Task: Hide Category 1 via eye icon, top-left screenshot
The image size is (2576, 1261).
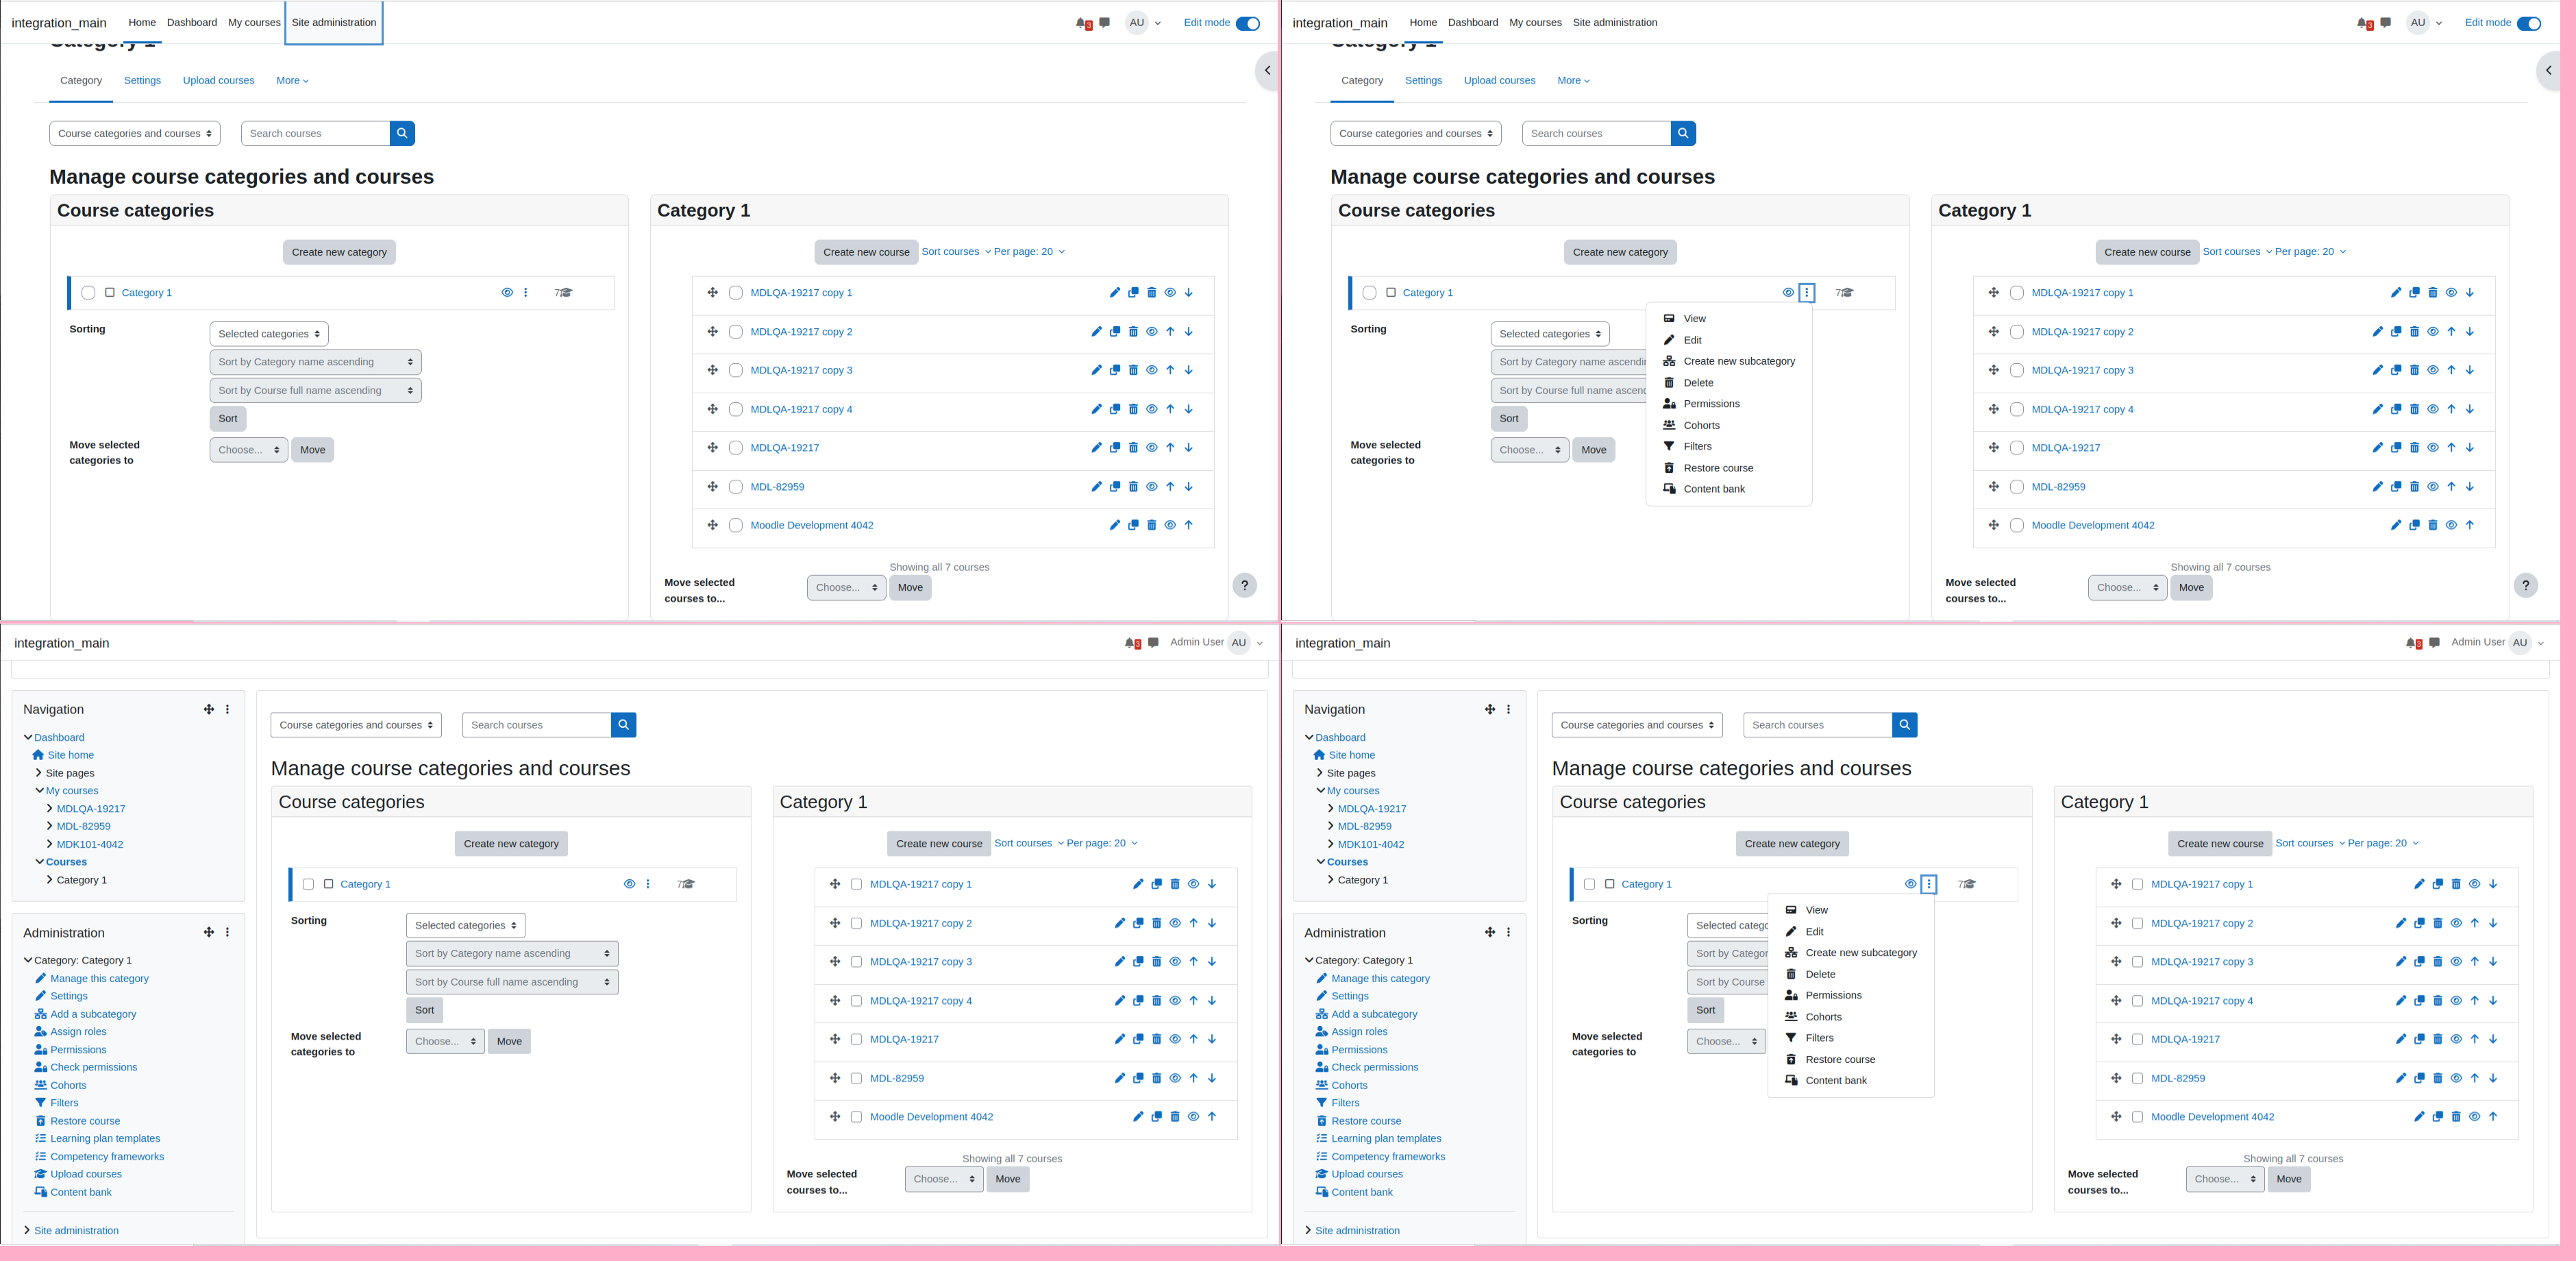Action: 507,293
